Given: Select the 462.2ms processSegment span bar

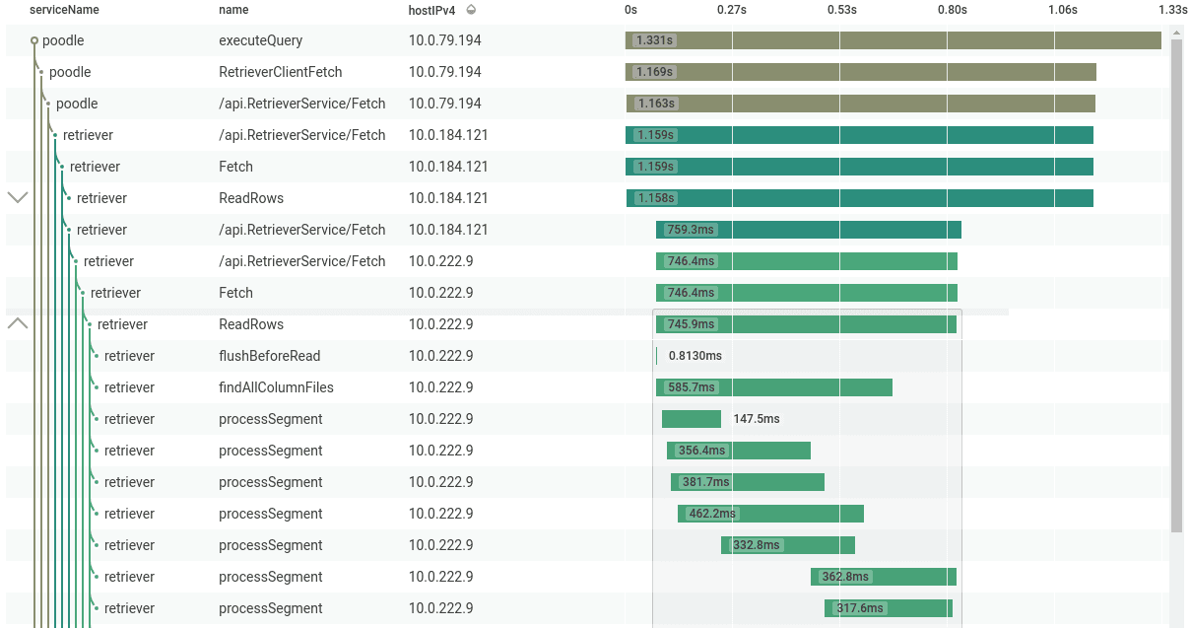Looking at the screenshot, I should (x=770, y=514).
